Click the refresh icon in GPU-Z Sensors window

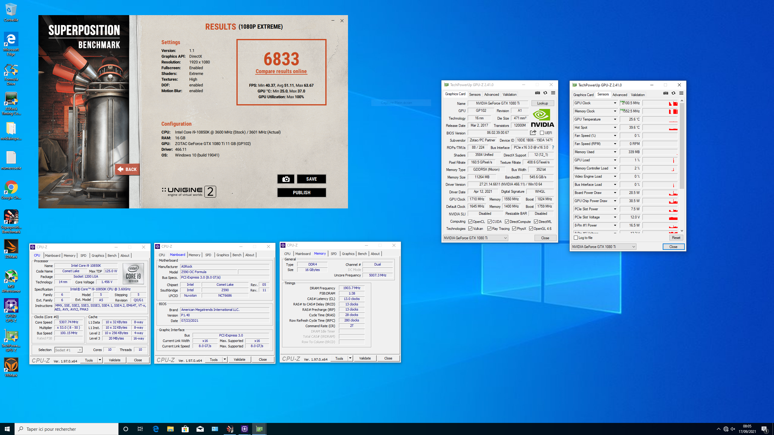[x=673, y=93]
